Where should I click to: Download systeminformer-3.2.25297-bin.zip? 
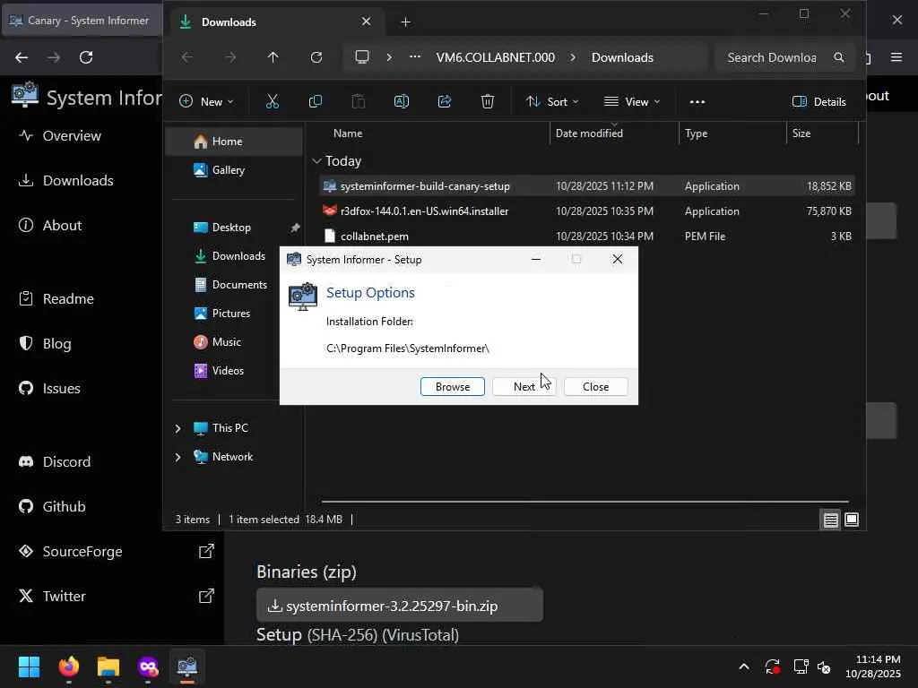(x=399, y=606)
